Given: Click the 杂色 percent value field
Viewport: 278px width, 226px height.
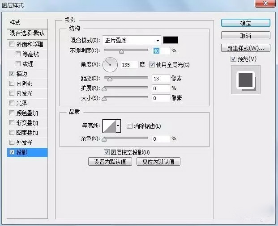Looking at the screenshot, I should click(161, 139).
